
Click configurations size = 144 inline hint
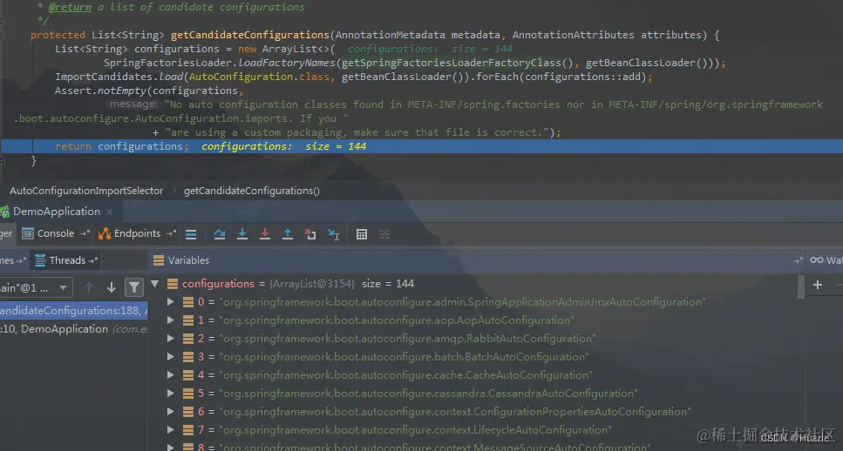point(283,146)
